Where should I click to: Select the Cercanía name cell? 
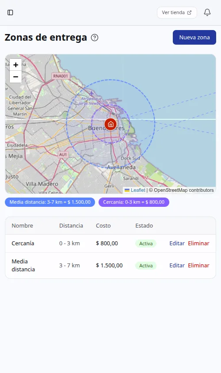pos(23,244)
